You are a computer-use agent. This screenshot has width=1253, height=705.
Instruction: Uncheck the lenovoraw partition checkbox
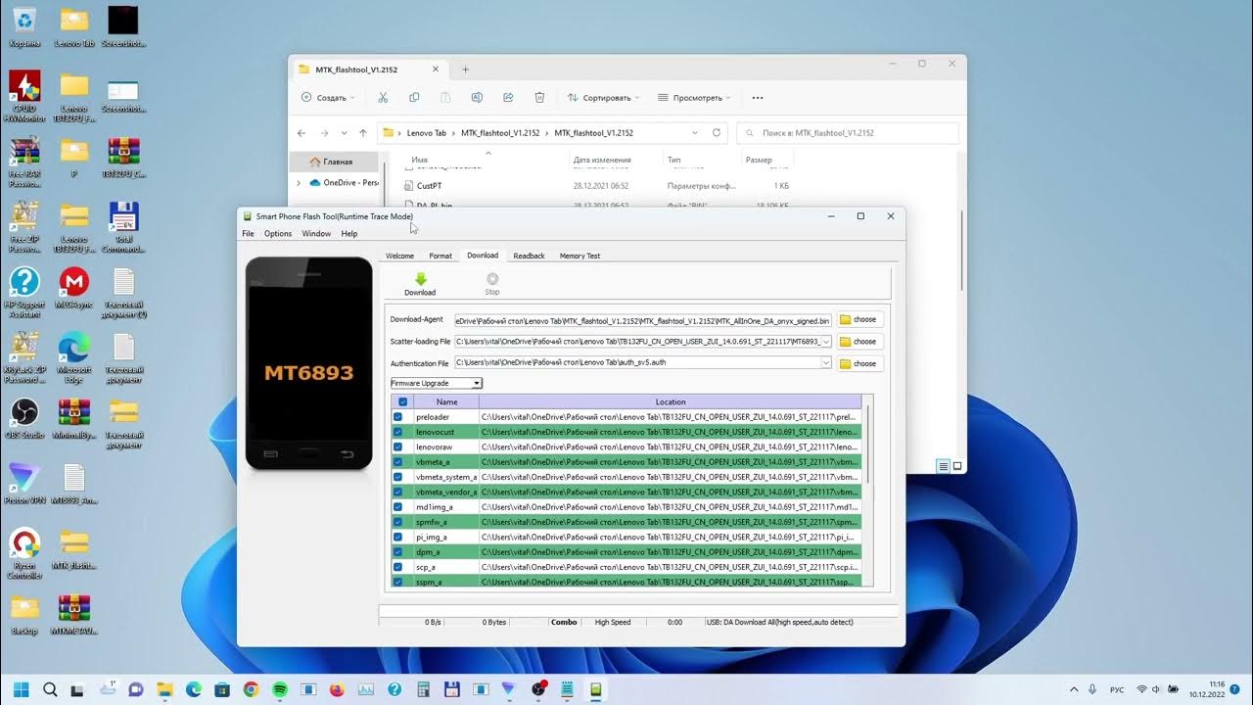397,446
